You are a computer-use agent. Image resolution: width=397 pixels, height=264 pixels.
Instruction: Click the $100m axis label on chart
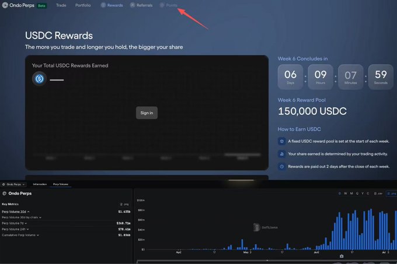point(141,200)
